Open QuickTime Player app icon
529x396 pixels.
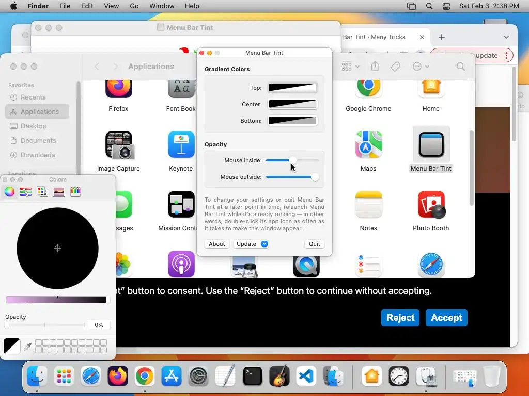click(306, 267)
